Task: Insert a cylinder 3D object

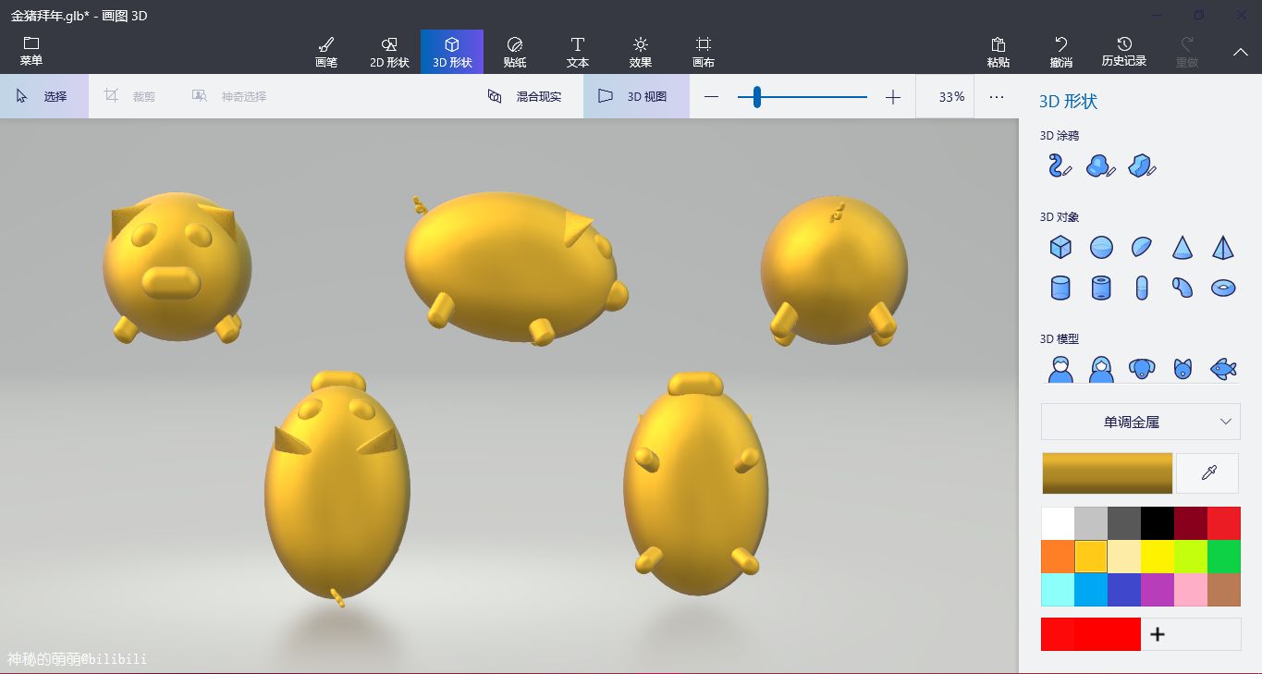Action: point(1060,288)
